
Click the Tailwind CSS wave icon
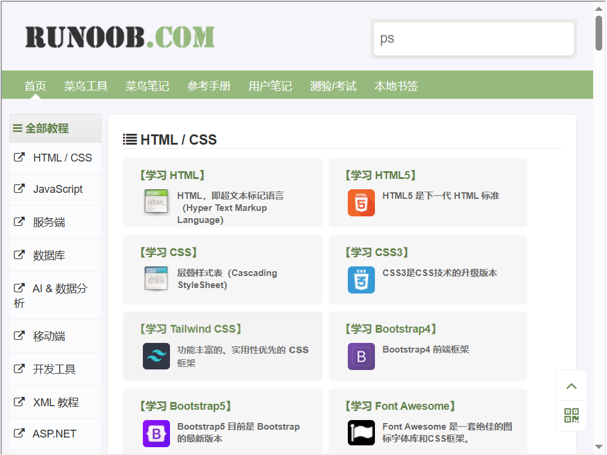tap(156, 356)
